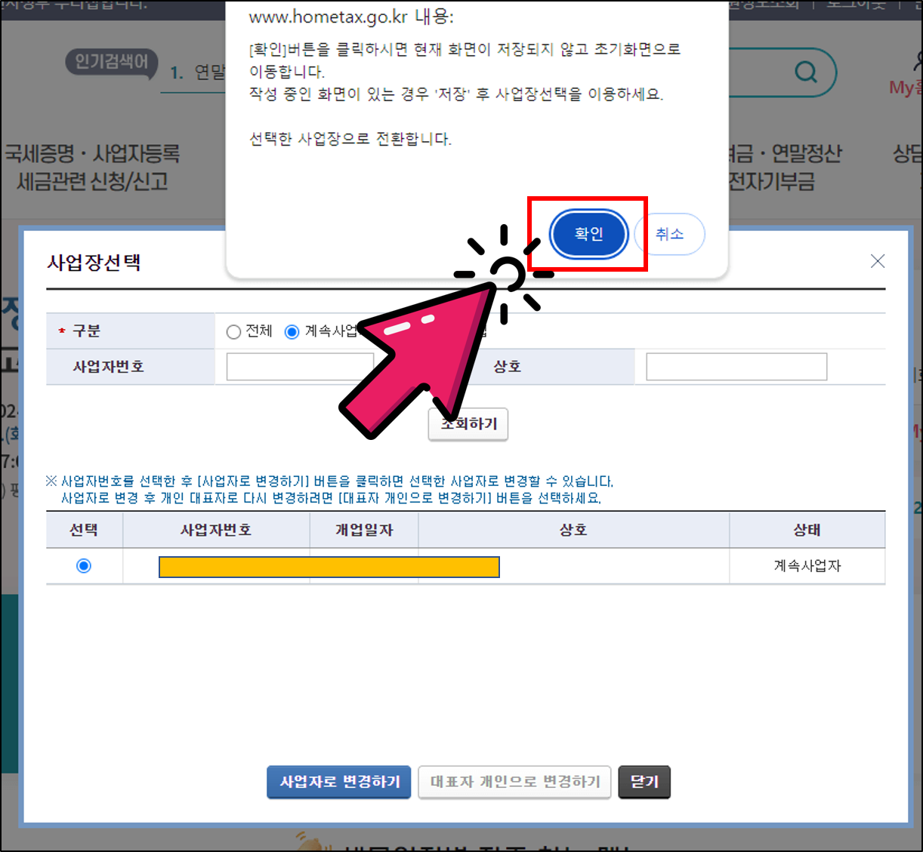923x852 pixels.
Task: Click the 선택 column header
Action: click(x=84, y=530)
